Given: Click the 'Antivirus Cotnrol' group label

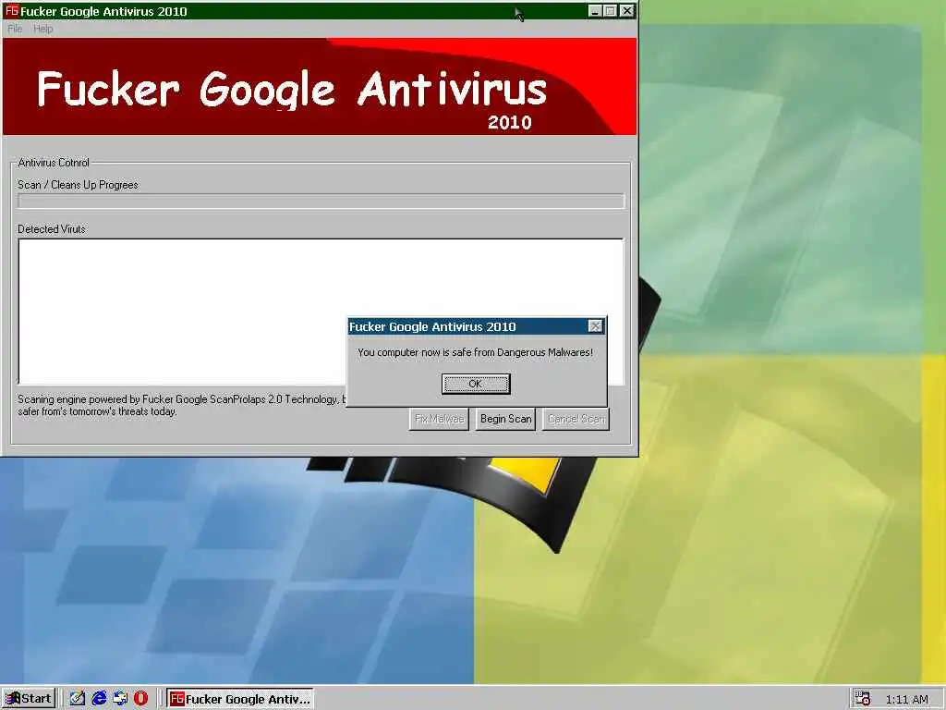Looking at the screenshot, I should pos(54,163).
